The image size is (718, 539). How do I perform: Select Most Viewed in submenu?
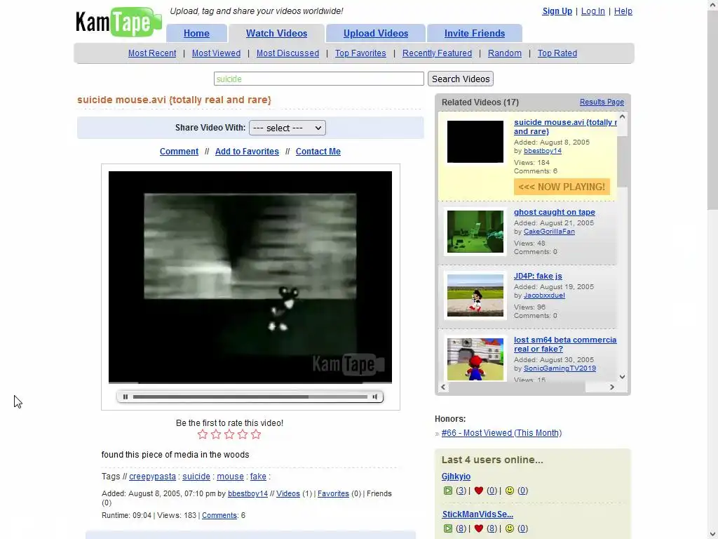tap(216, 53)
